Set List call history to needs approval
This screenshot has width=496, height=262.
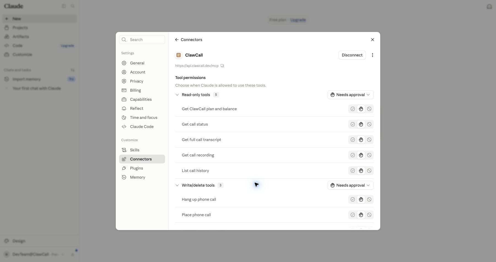pyautogui.click(x=361, y=171)
